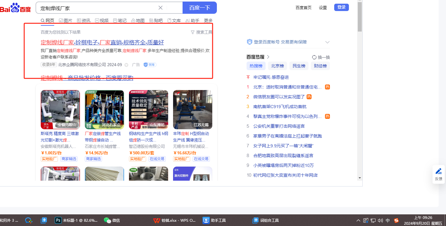Click 商家精选 tag under the ¥14.96万/台 product

point(93,159)
